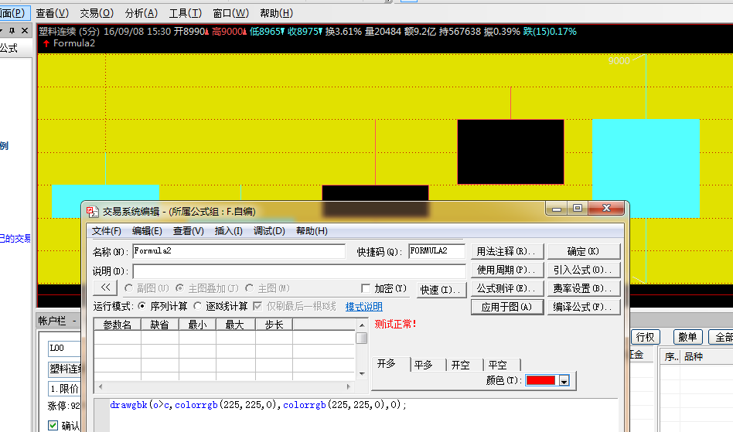Click the red arrow beside the Formula2 chart label
This screenshot has height=432, width=733.
[46, 44]
